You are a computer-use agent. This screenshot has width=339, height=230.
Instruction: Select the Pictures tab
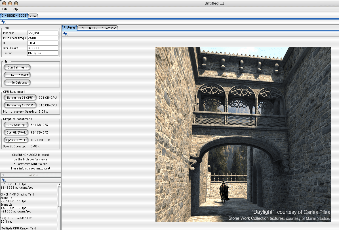click(70, 27)
